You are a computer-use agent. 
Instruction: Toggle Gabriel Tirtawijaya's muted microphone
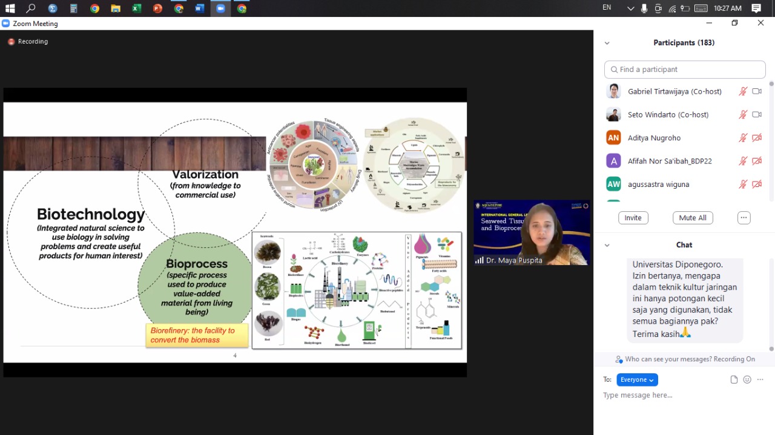[743, 91]
